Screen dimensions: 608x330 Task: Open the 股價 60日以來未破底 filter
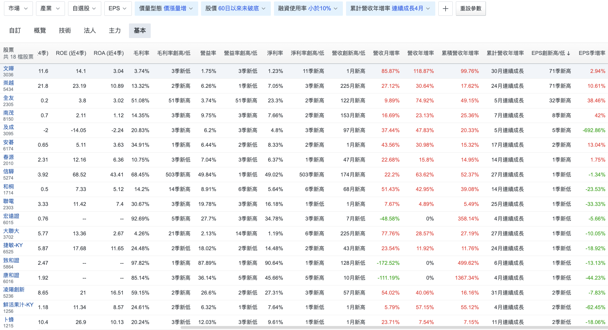click(x=235, y=9)
